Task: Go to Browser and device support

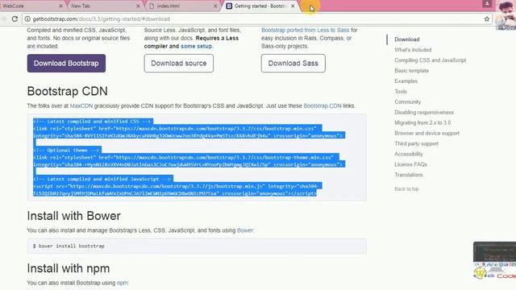Action: 427,133
